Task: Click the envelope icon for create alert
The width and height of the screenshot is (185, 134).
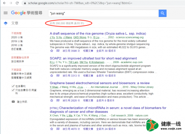Action: 13,102
